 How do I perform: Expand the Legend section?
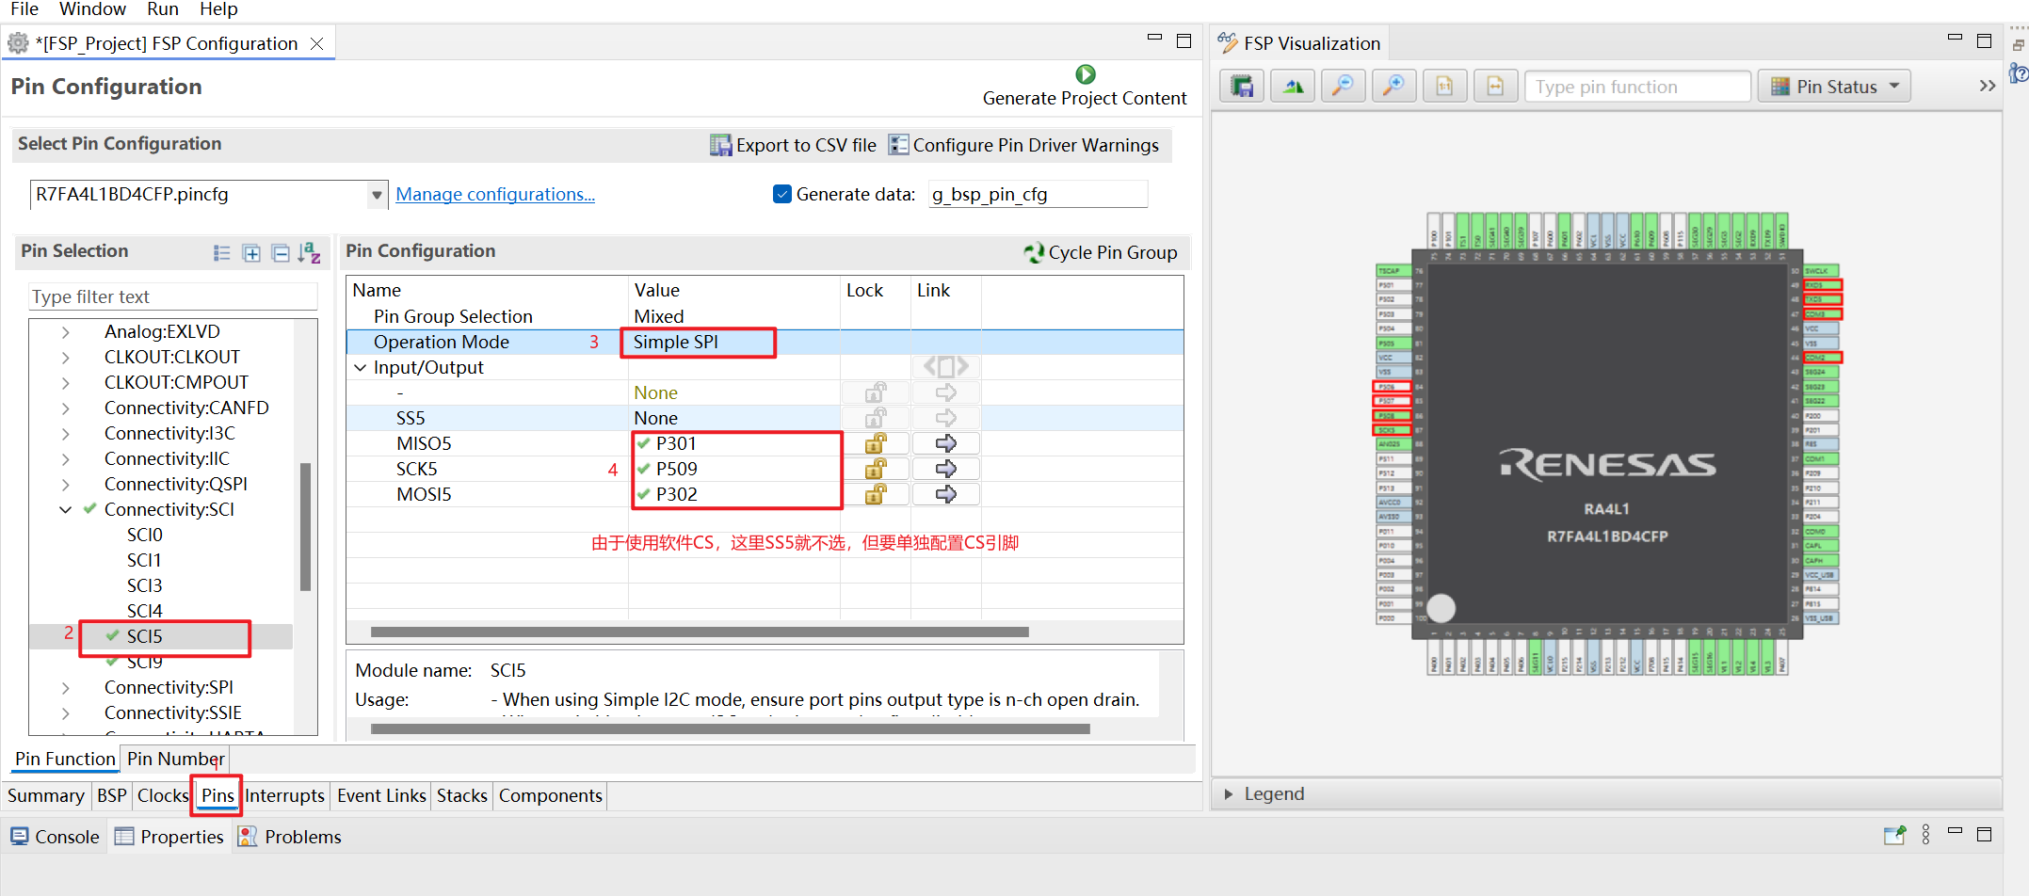click(1228, 794)
